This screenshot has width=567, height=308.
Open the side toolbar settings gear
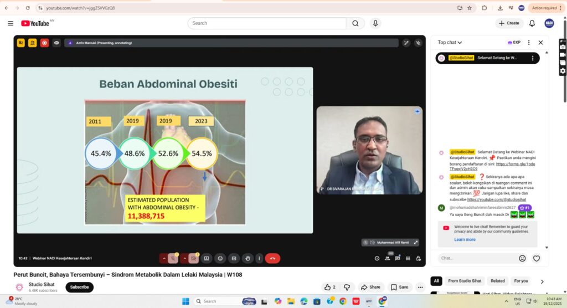click(563, 71)
